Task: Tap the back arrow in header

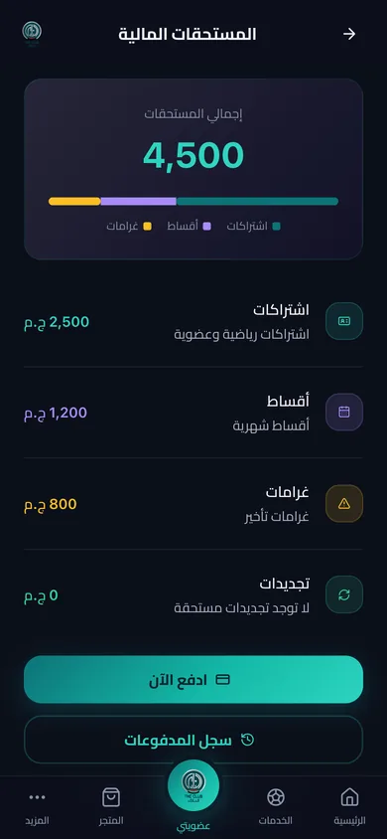Action: click(x=349, y=34)
